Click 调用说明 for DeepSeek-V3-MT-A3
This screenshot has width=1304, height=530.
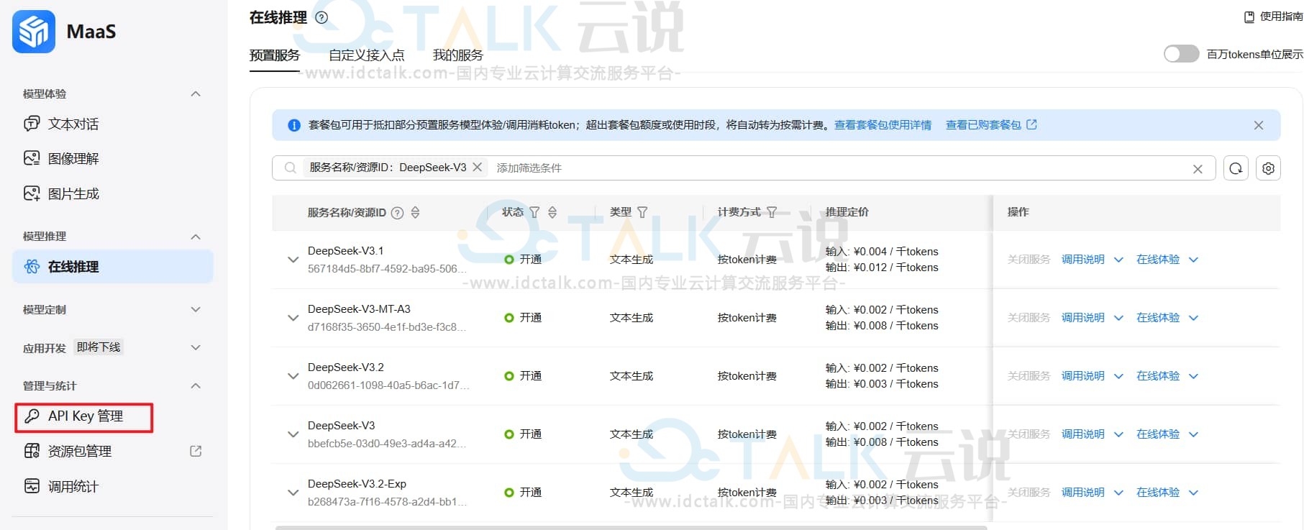pos(1082,318)
